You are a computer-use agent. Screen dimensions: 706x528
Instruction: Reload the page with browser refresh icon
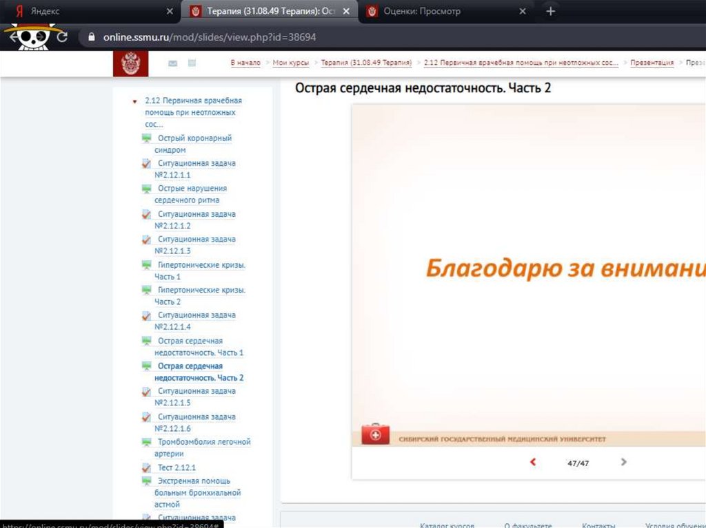[62, 37]
